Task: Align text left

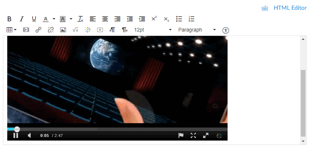Action: click(92, 19)
